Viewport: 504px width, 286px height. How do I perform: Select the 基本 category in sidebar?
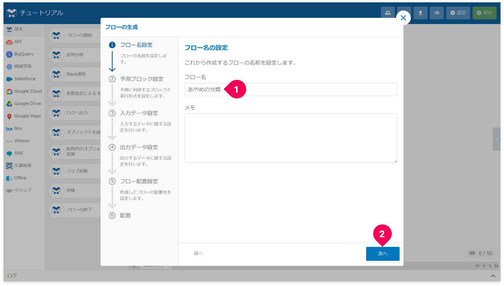coord(24,29)
